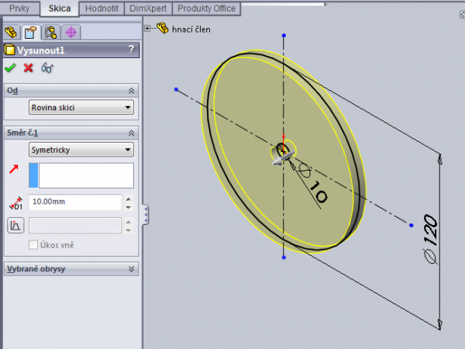
Task: Open the DimXpertManager tab icon
Action: pyautogui.click(x=71, y=33)
